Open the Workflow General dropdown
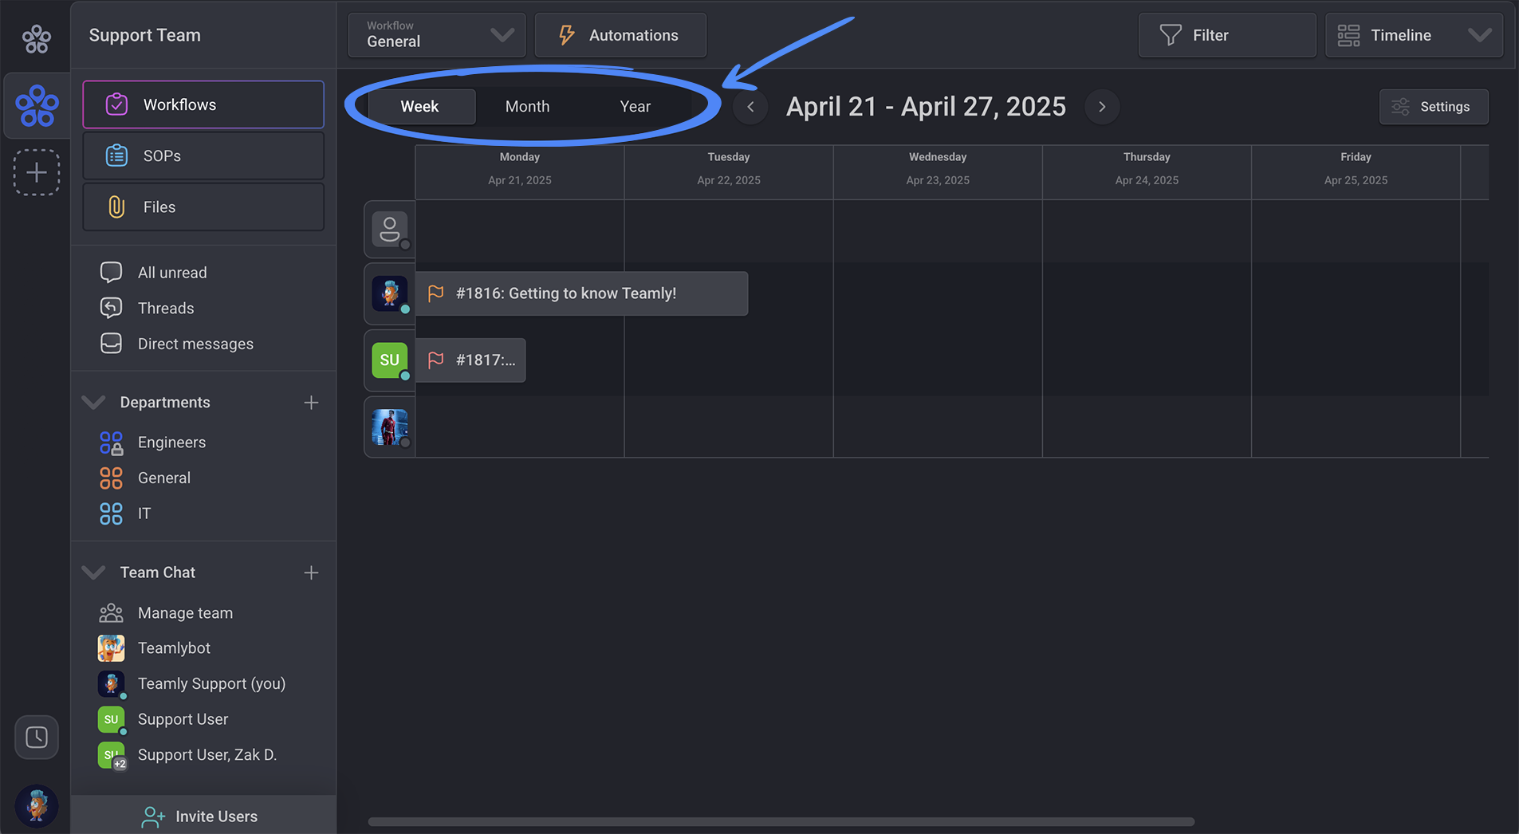 click(437, 35)
